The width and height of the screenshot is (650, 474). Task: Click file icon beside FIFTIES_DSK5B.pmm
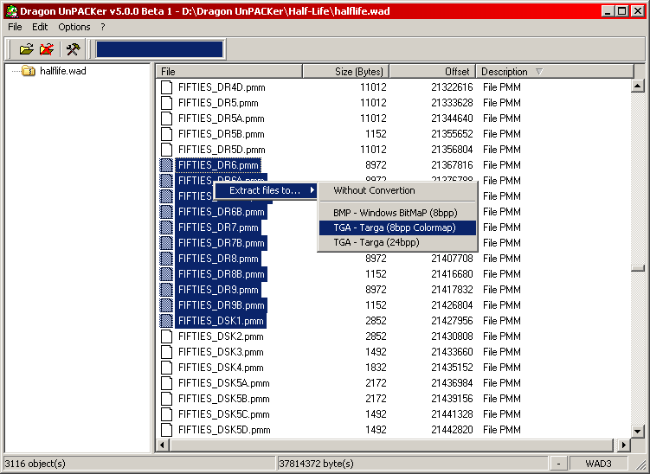[x=166, y=398]
